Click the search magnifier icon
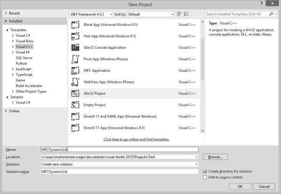 (271, 14)
